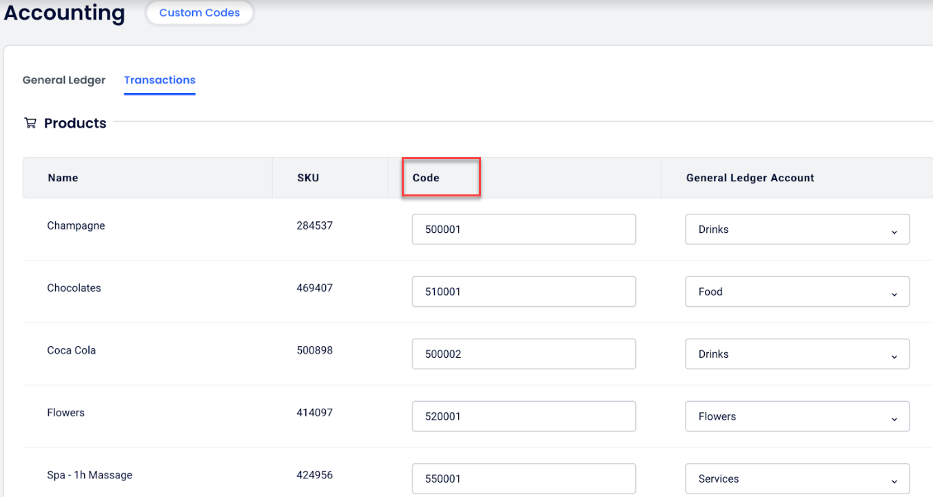The height and width of the screenshot is (497, 933).
Task: Click the Flowers code input 520001
Action: click(x=524, y=416)
